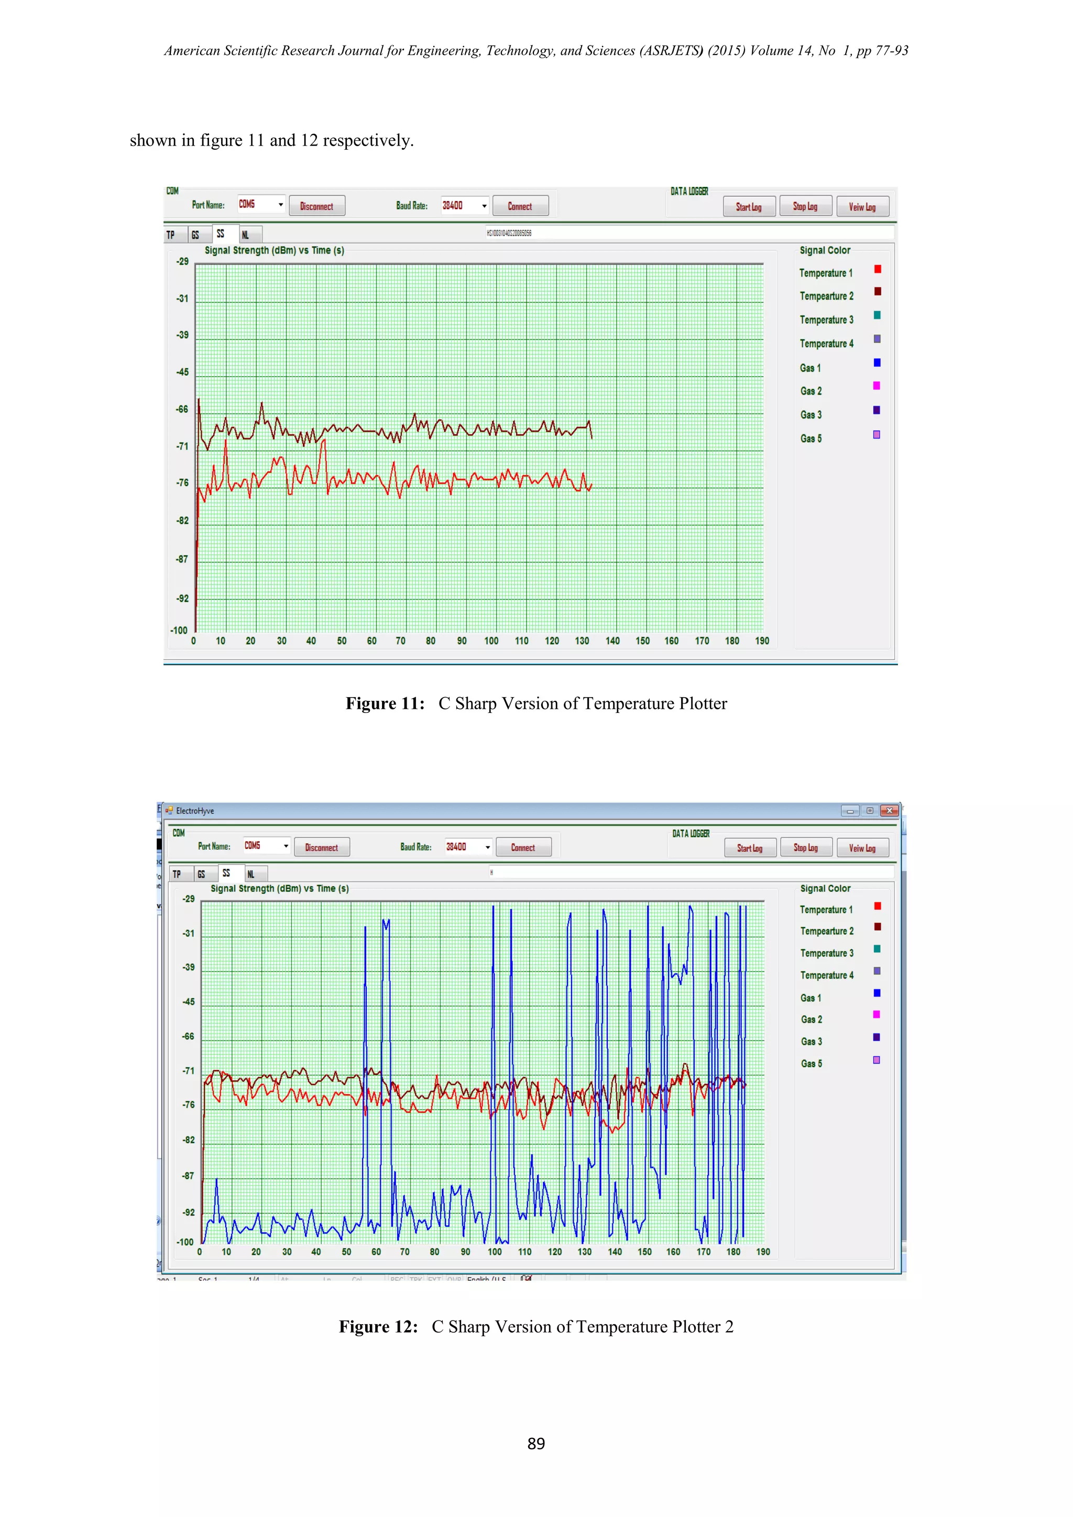Click the 'Signal Color' heading in ElectroHyve window
The image size is (1073, 1517).
tap(826, 888)
